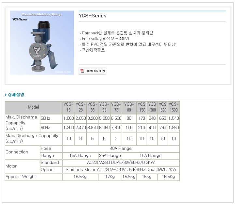This screenshot has width=236, height=205.
Task: Click the Hose row label
Action: tap(51, 149)
